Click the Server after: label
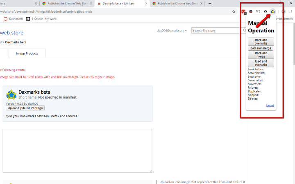Screen dimensions: 295x184 (255, 80)
